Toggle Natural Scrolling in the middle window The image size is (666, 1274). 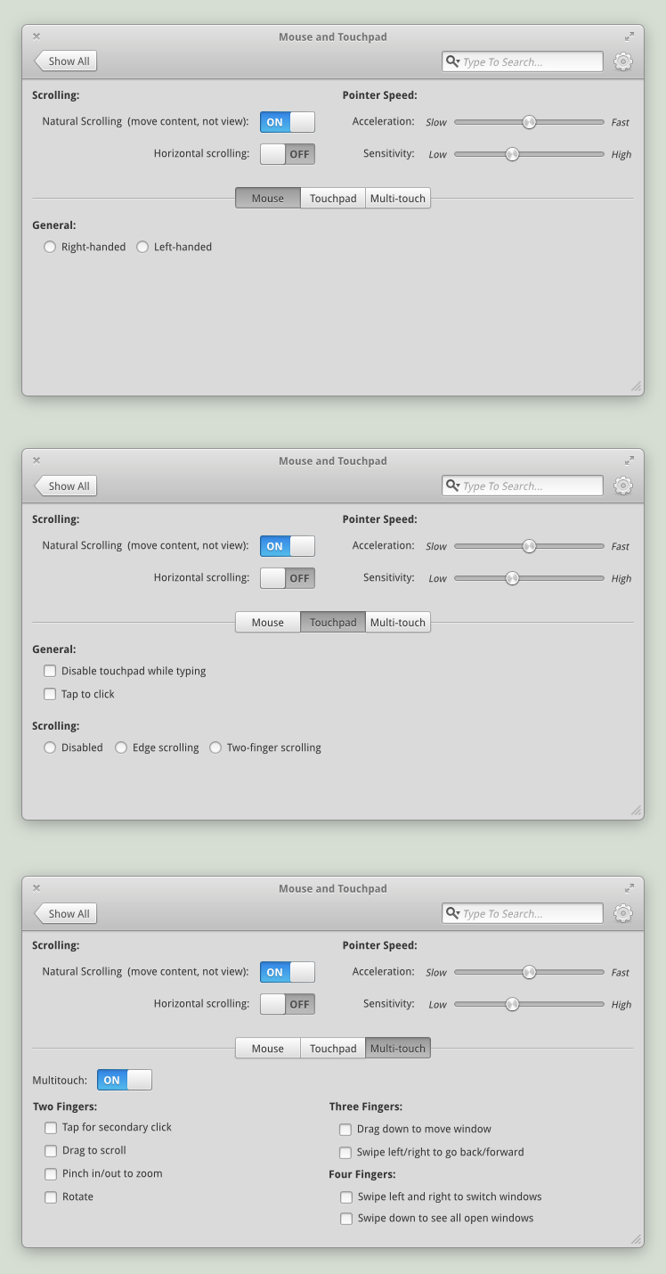click(x=288, y=546)
